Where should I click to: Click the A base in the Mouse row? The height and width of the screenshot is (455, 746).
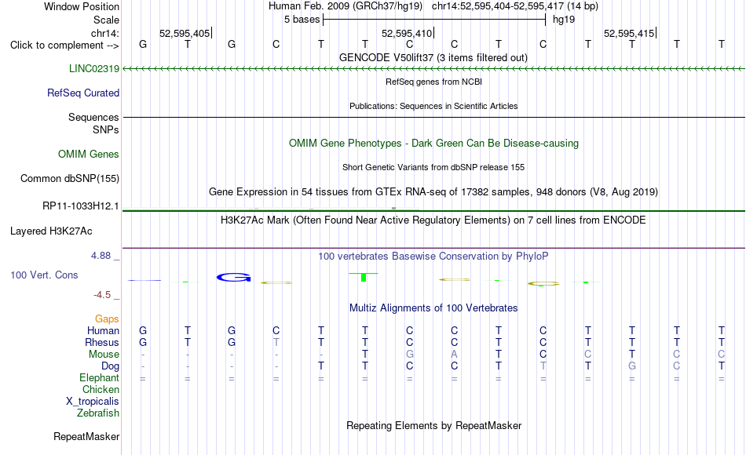tap(455, 355)
